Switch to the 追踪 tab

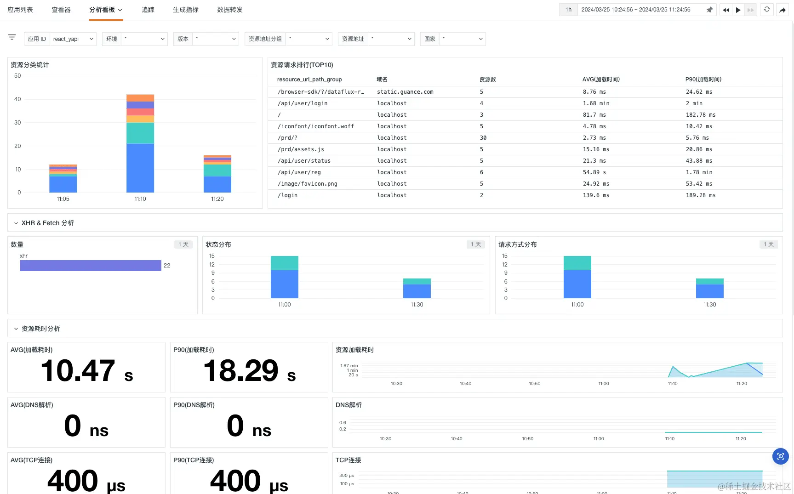(148, 10)
